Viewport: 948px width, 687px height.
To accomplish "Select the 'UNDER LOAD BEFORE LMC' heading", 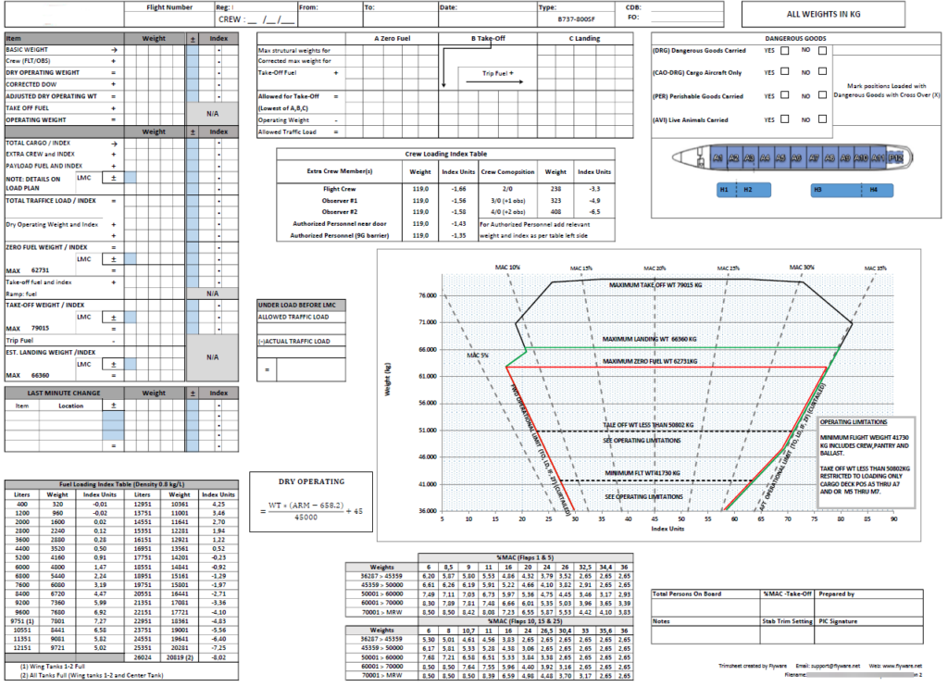I will coord(301,305).
